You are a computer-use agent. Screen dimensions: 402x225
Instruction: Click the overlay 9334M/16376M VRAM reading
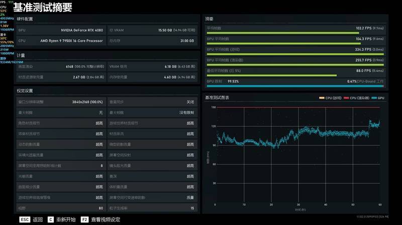[12, 62]
